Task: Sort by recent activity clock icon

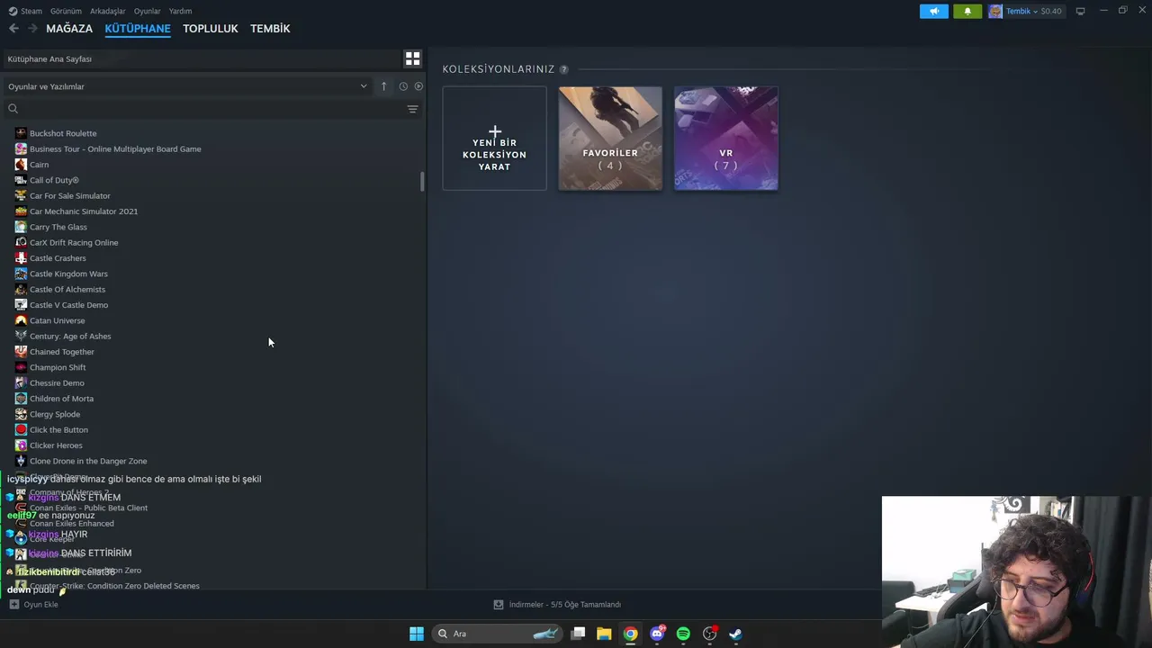Action: pos(403,86)
